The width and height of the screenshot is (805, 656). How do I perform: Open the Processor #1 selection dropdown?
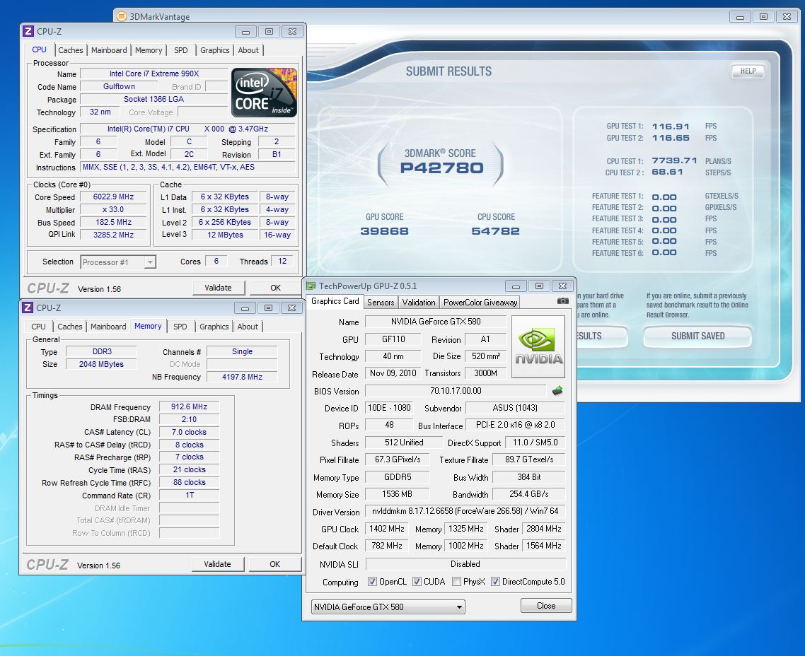118,262
